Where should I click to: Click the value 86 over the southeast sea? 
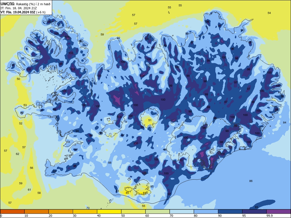pos(251,181)
